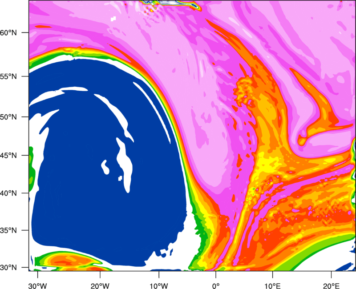Click the 20°W longitude label
The height and width of the screenshot is (289, 356).
100,286
